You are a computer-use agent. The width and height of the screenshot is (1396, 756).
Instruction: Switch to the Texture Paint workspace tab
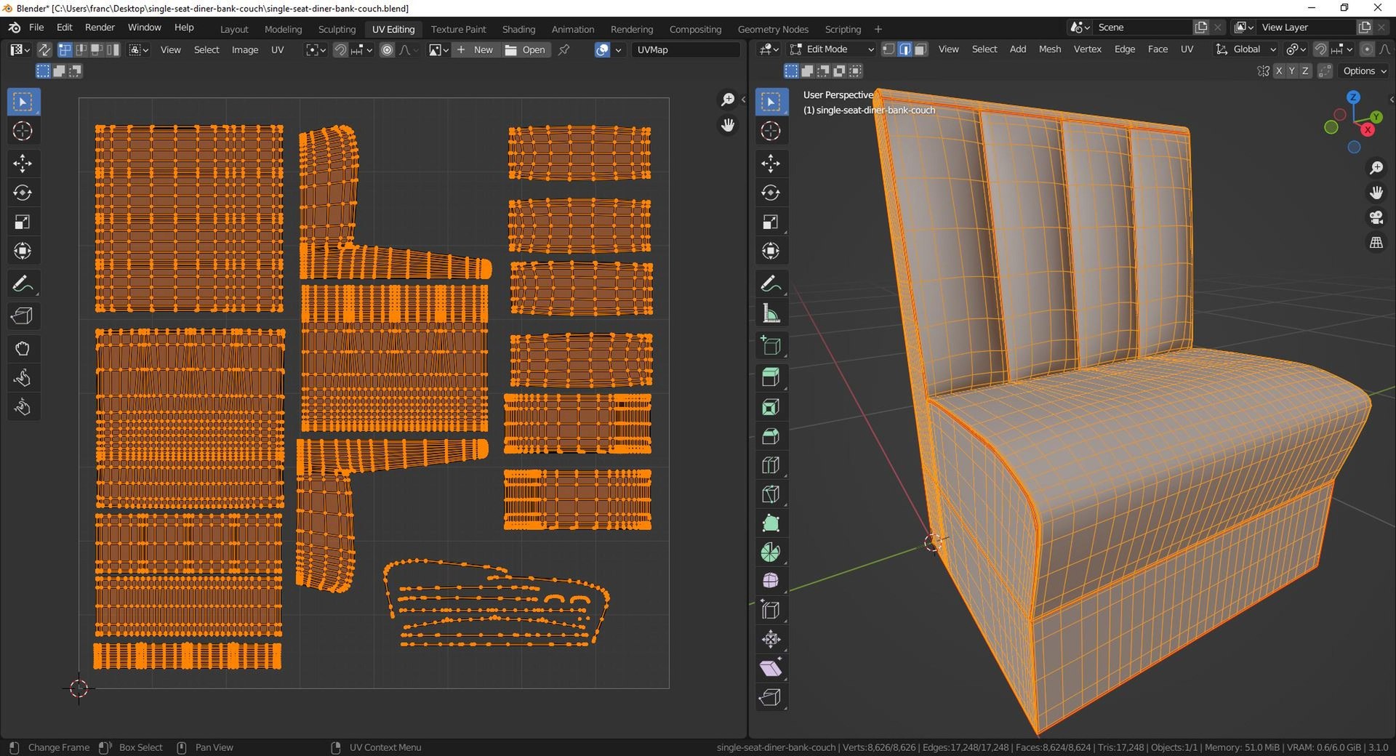click(458, 29)
